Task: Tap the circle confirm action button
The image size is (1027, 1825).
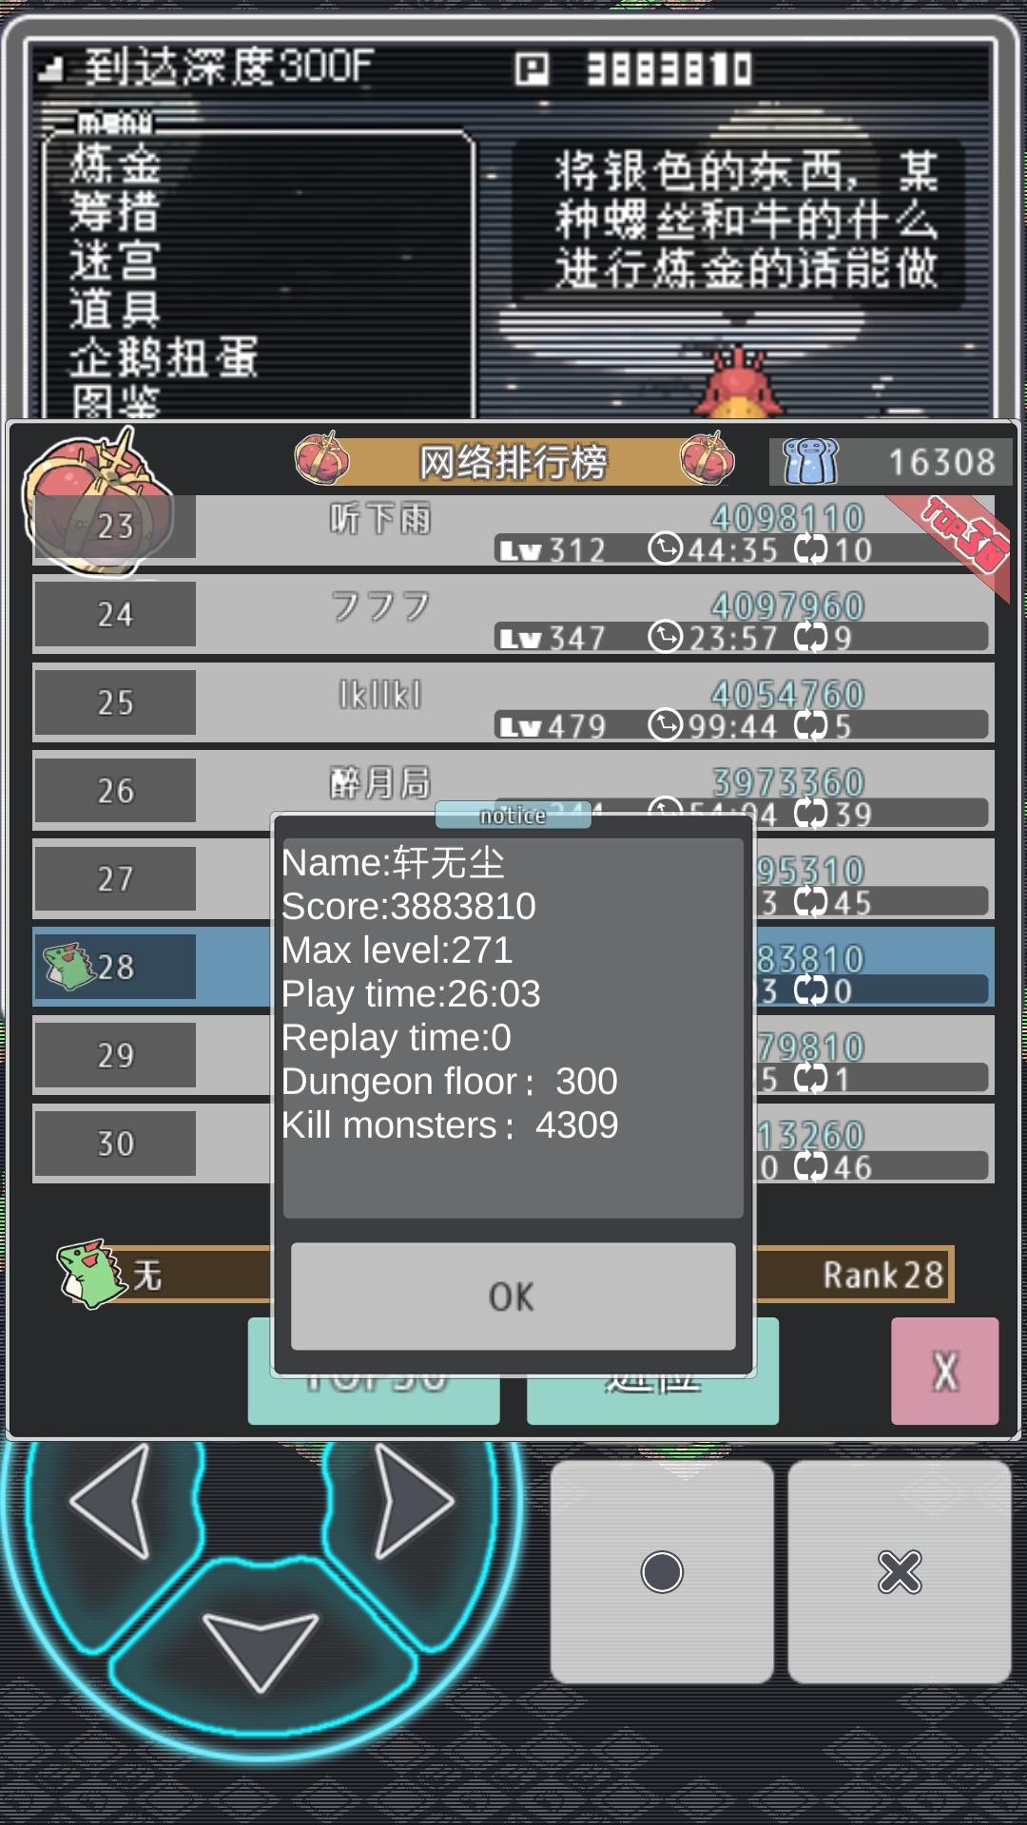Action: [x=662, y=1572]
